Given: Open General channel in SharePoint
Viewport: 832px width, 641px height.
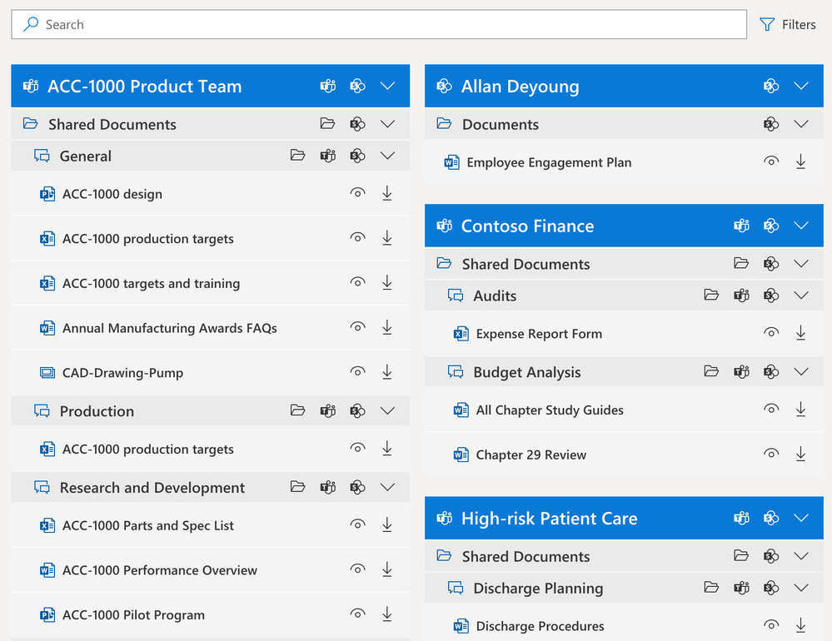Looking at the screenshot, I should 357,156.
